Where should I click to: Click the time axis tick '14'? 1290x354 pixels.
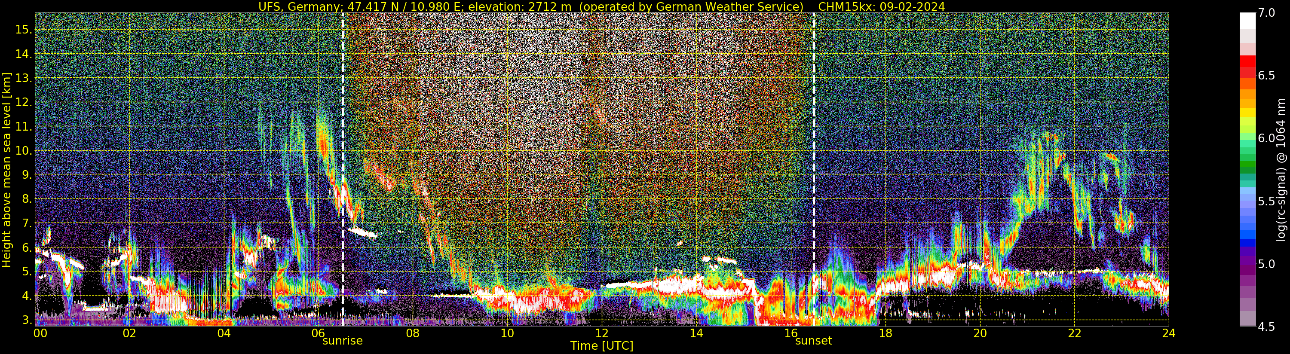[696, 333]
